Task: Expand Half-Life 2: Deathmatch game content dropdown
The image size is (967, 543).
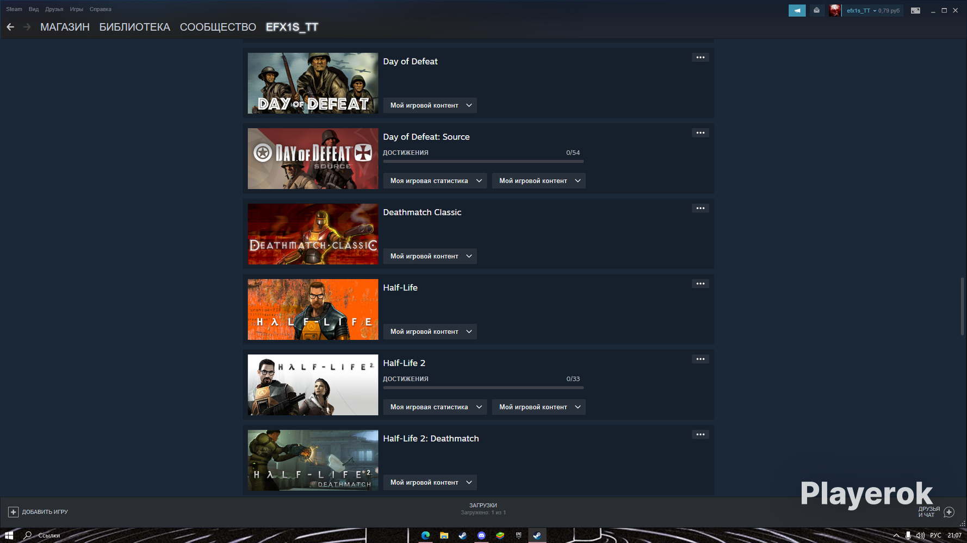Action: (430, 483)
